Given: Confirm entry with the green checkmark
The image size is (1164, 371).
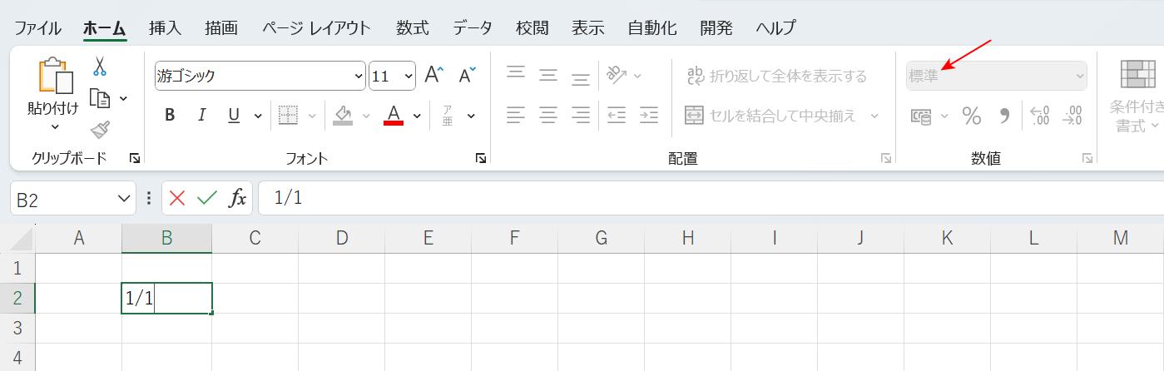Looking at the screenshot, I should pyautogui.click(x=206, y=198).
